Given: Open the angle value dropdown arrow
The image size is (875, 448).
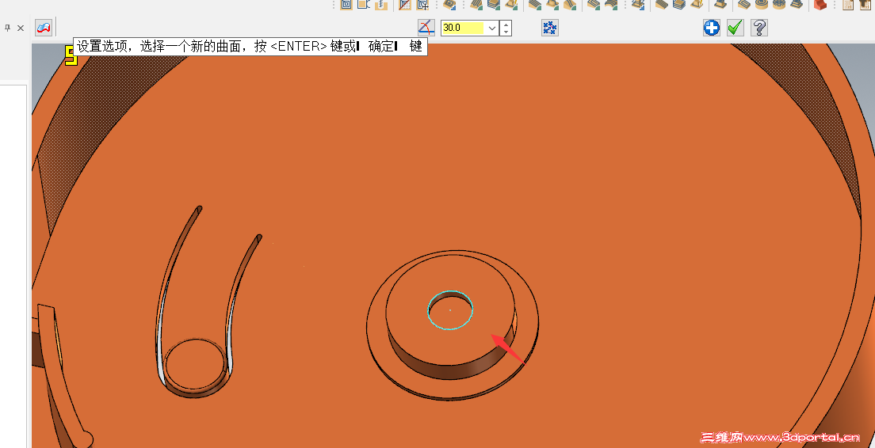Looking at the screenshot, I should tap(491, 28).
